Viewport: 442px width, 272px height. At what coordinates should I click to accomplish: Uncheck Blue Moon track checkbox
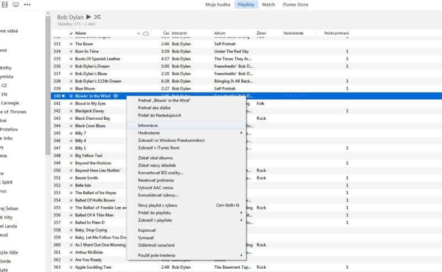pos(71,88)
